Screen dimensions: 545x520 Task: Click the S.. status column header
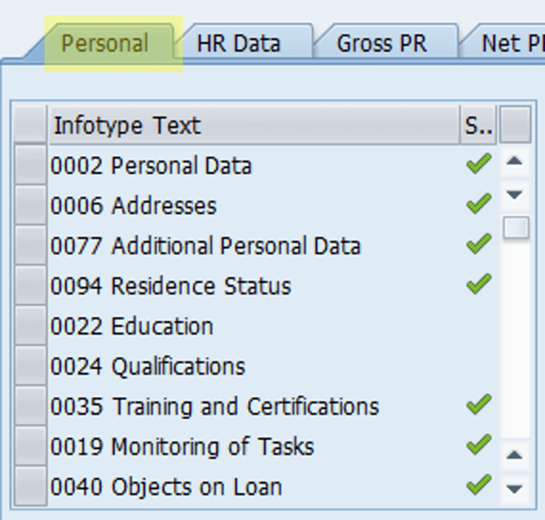[479, 125]
